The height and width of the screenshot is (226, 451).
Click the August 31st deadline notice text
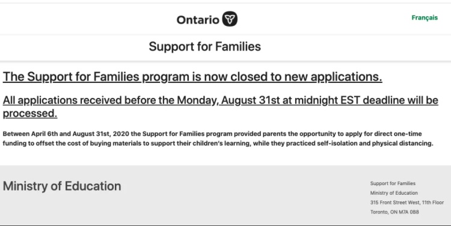pyautogui.click(x=220, y=106)
